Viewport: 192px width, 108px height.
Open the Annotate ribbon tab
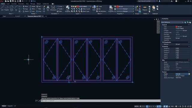tap(14, 4)
